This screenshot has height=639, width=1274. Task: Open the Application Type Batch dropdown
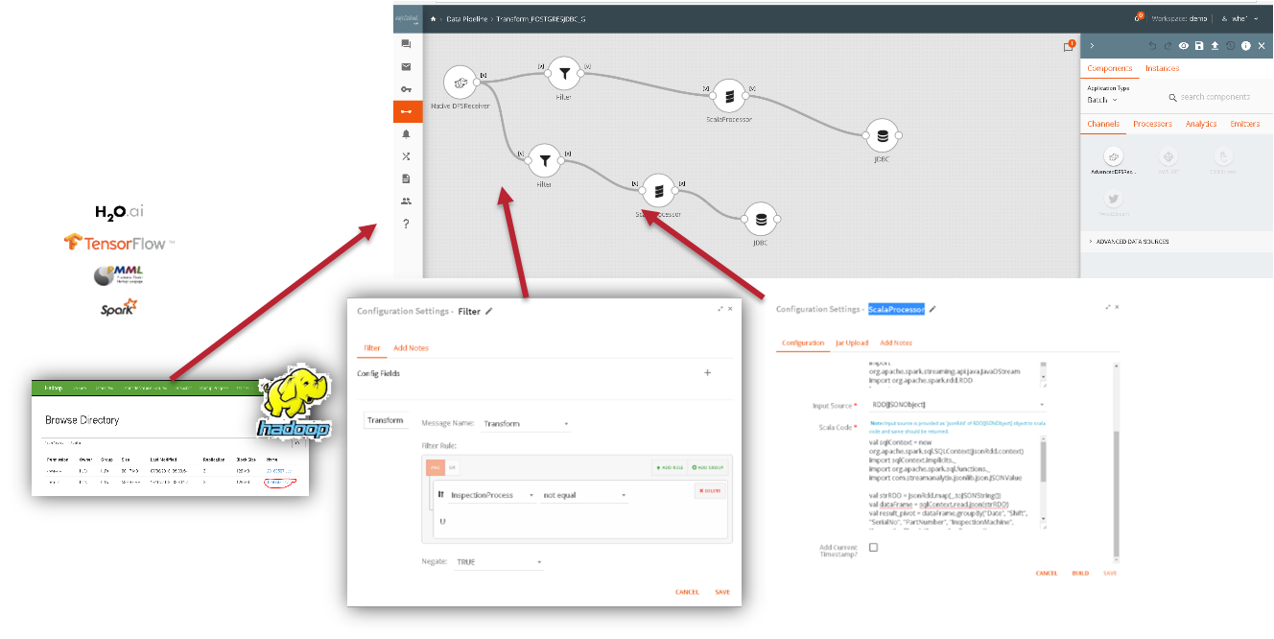coord(1102,100)
